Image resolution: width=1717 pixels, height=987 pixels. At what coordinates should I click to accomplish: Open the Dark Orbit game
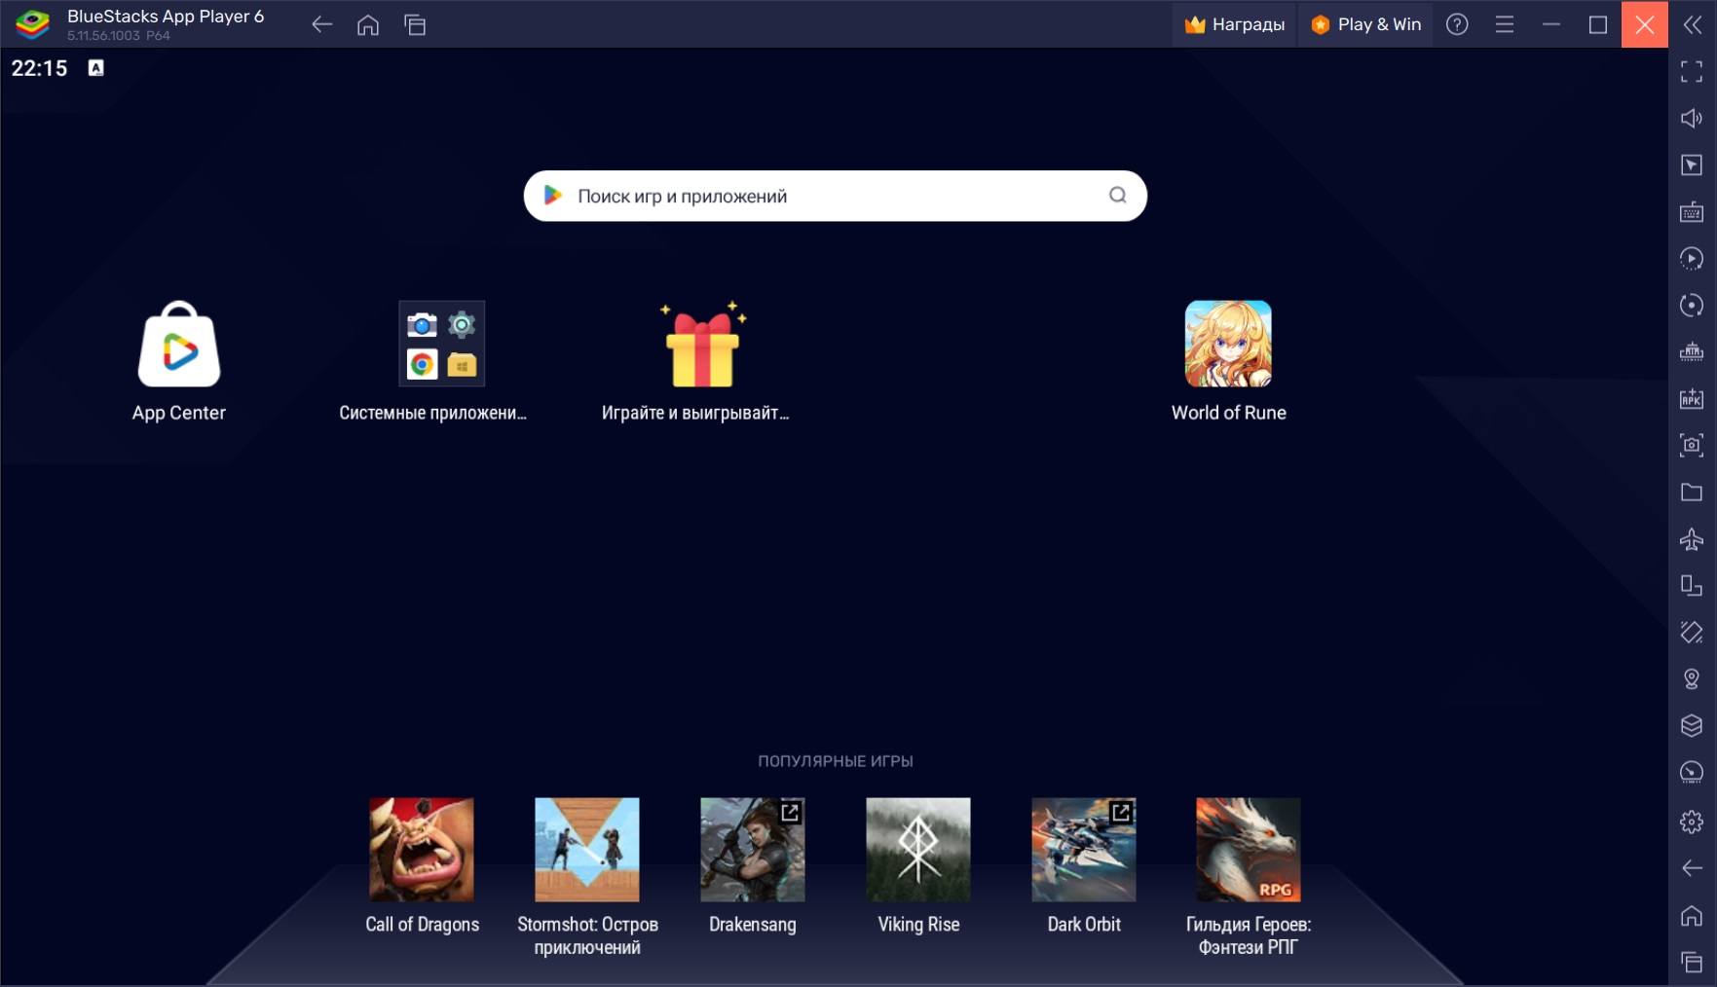tap(1084, 849)
